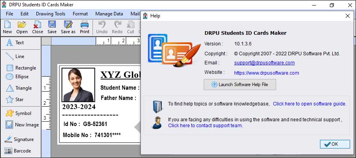Select the 2023-2024 text on card
The width and height of the screenshot is (356, 158).
click(x=79, y=107)
